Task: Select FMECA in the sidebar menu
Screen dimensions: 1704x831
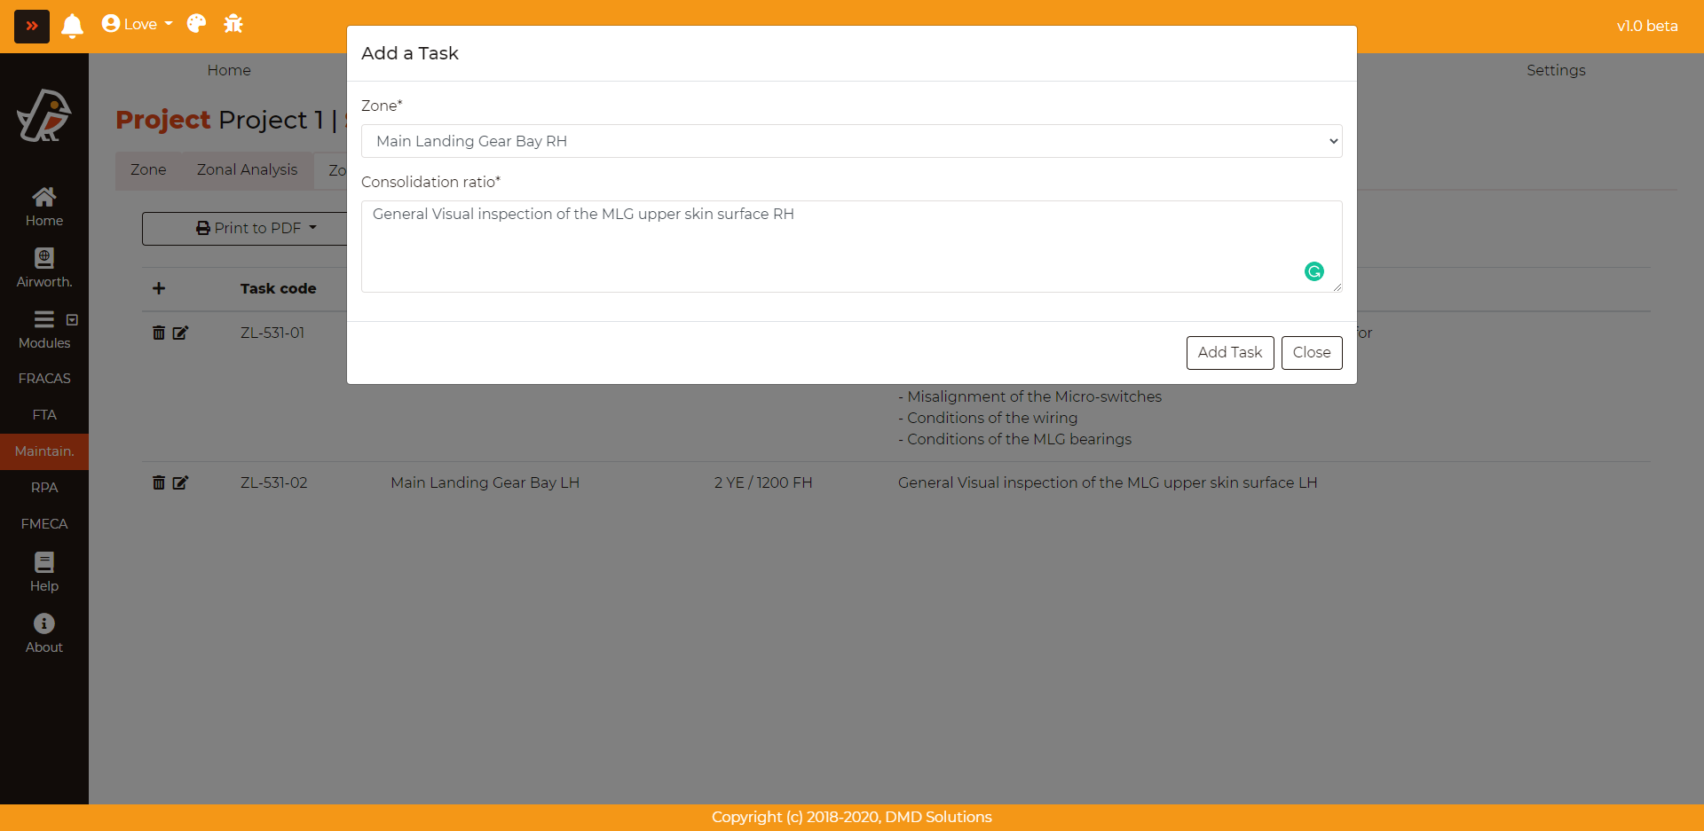Action: coord(44,524)
